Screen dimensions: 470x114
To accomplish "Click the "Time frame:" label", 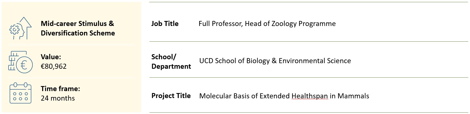I will (60, 89).
